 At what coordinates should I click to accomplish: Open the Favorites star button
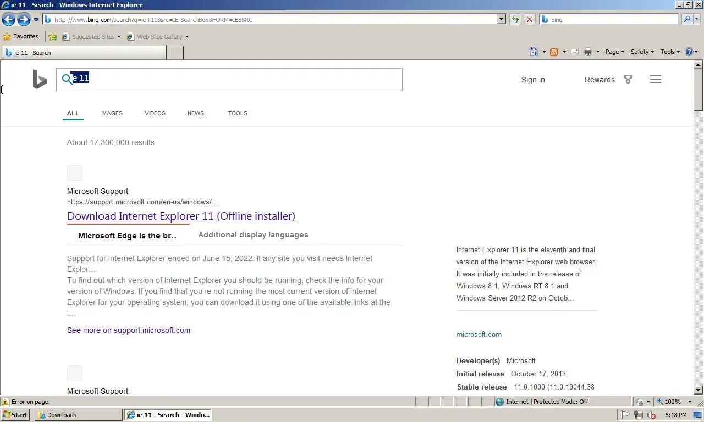21,37
